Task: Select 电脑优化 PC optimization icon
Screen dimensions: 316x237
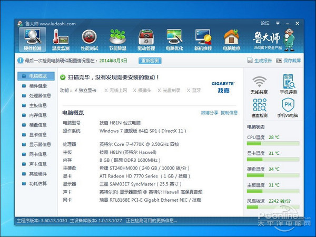Action: click(174, 39)
